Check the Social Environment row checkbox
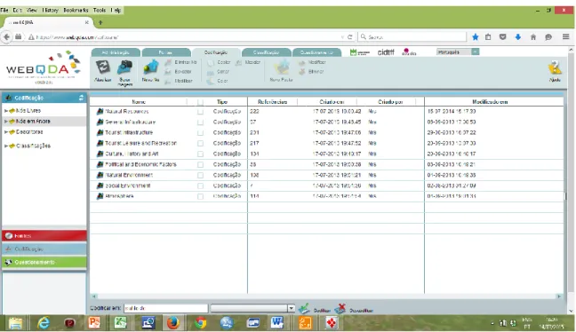Screen dimensions: 576x332 (x=200, y=186)
